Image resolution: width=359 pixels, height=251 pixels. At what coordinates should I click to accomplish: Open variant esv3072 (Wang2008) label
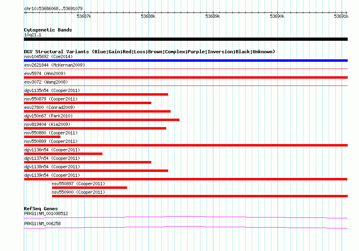tap(46, 82)
